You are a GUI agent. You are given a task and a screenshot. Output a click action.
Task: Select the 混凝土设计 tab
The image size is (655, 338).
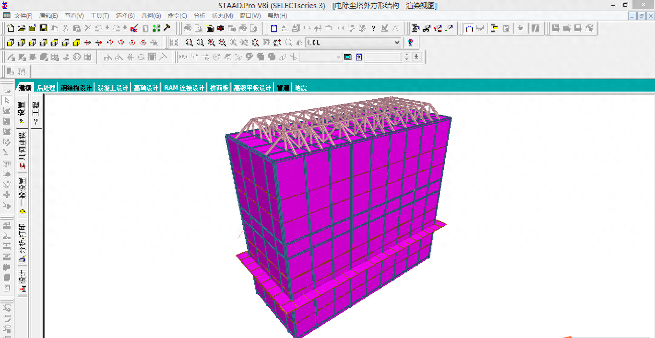click(113, 88)
